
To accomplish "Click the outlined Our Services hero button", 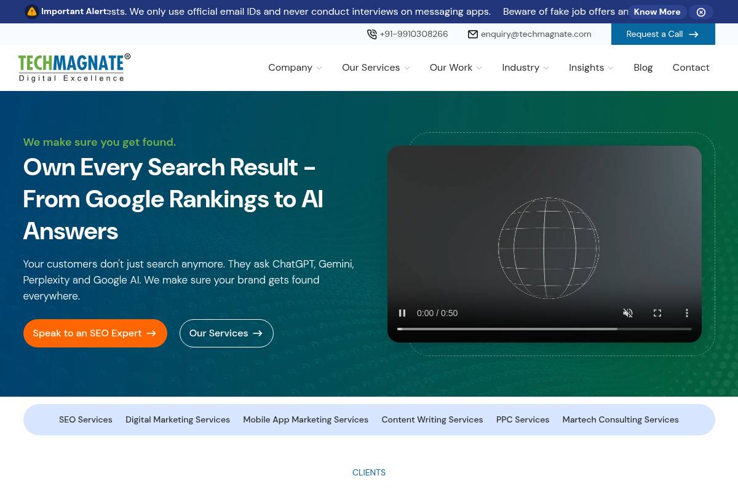I will (226, 333).
